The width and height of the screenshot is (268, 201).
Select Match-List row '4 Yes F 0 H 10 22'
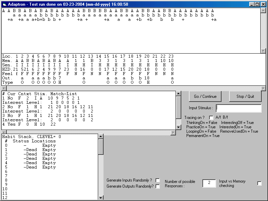[x=29, y=124]
